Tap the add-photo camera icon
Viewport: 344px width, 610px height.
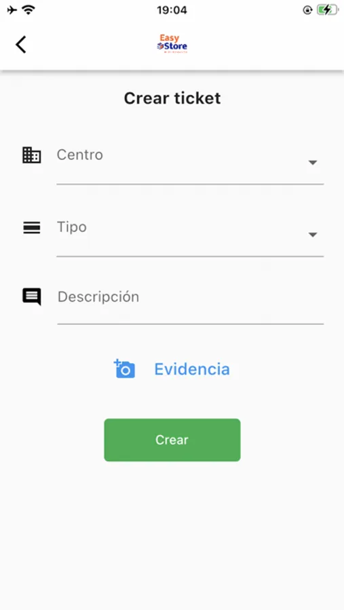[124, 369]
